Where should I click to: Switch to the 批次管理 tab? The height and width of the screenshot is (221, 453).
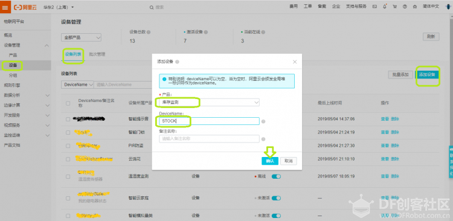pyautogui.click(x=97, y=54)
